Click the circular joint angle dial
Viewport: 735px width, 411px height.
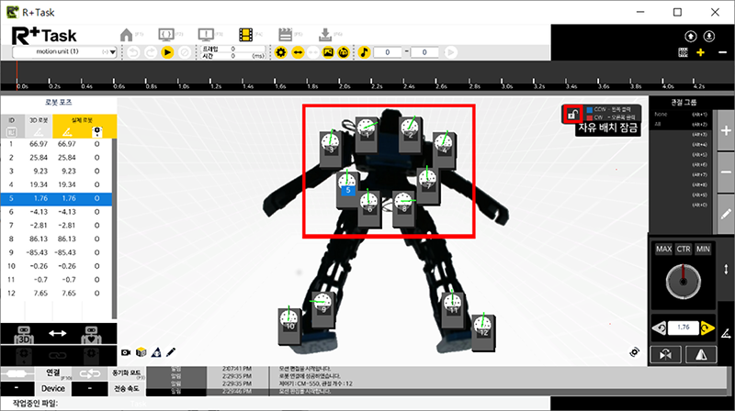pos(683,280)
